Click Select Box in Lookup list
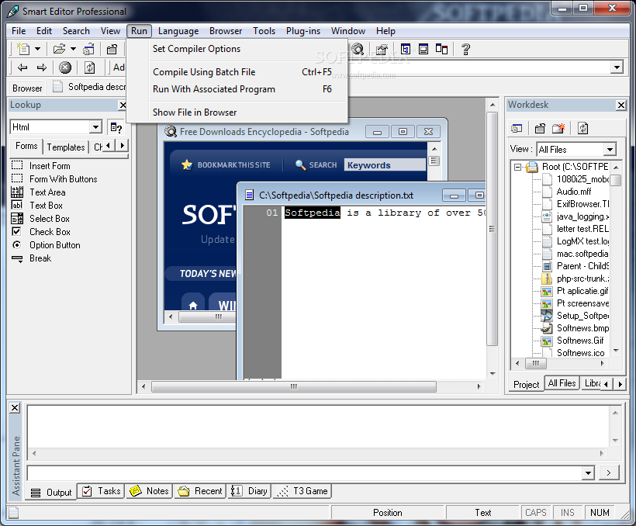Viewport: 636px width, 526px height. click(40, 219)
